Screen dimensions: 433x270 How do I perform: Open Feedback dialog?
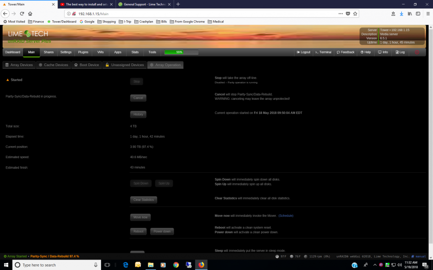click(346, 52)
